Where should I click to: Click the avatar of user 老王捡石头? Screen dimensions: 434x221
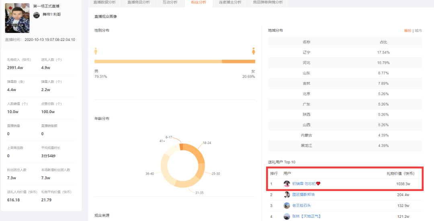(x=287, y=205)
